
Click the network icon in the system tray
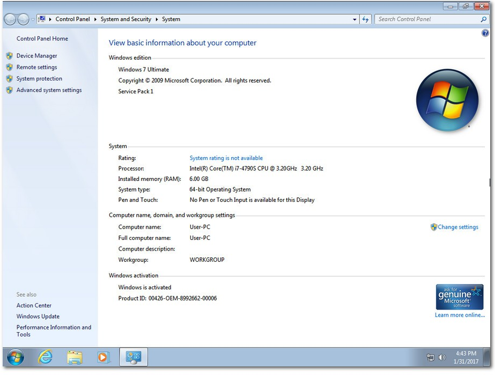(x=430, y=357)
